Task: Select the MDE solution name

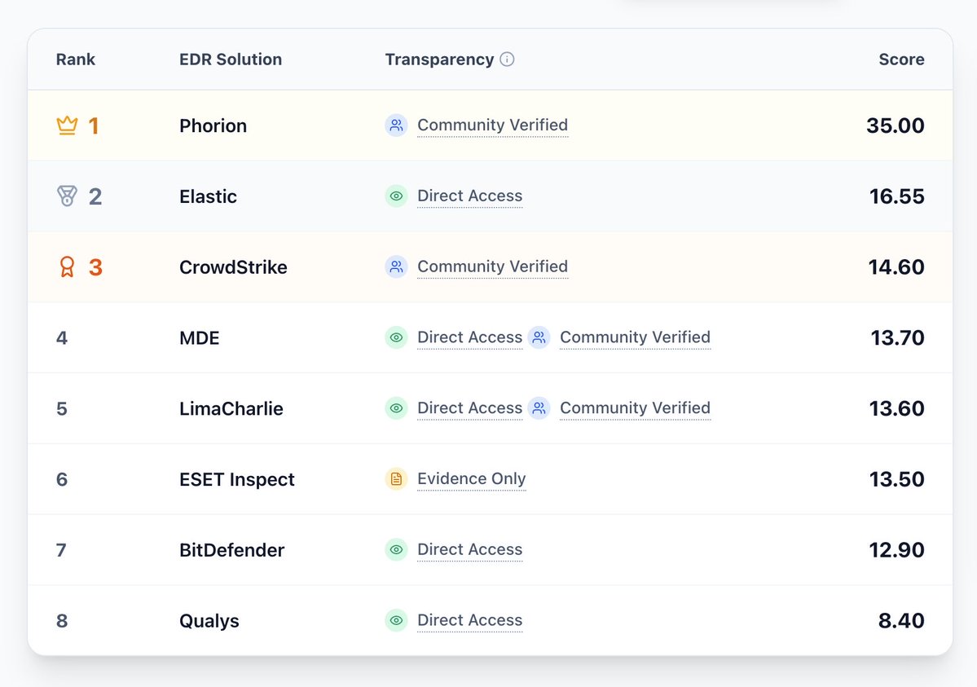Action: click(x=200, y=338)
